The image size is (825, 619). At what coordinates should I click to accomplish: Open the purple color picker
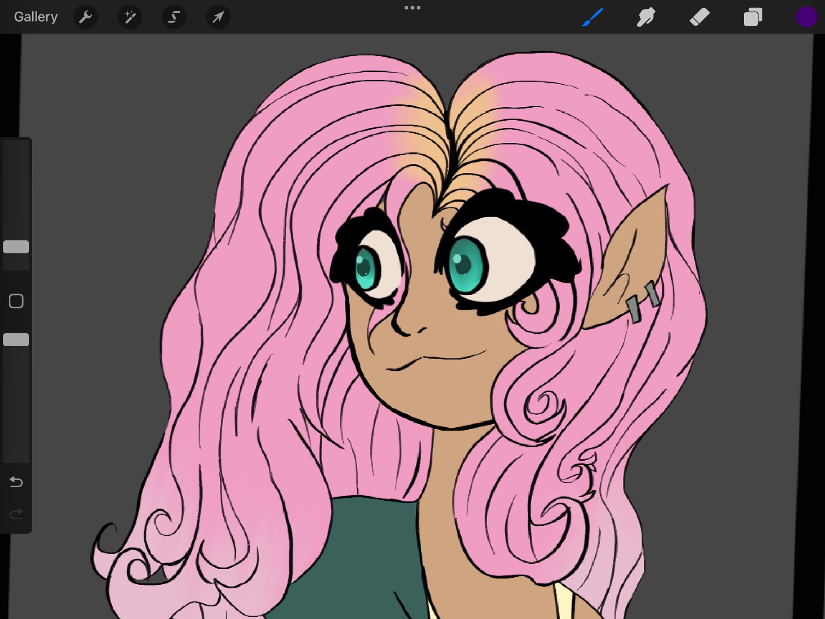(x=806, y=17)
